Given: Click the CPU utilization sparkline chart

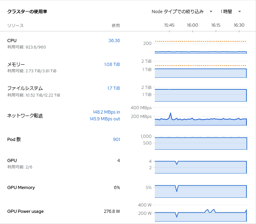Looking at the screenshot, I should (x=201, y=46).
